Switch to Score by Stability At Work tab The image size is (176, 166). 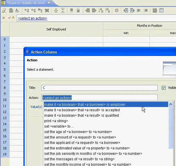[27, 3]
